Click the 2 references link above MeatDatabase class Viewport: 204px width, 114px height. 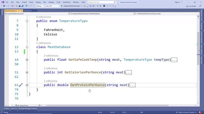coord(43,43)
